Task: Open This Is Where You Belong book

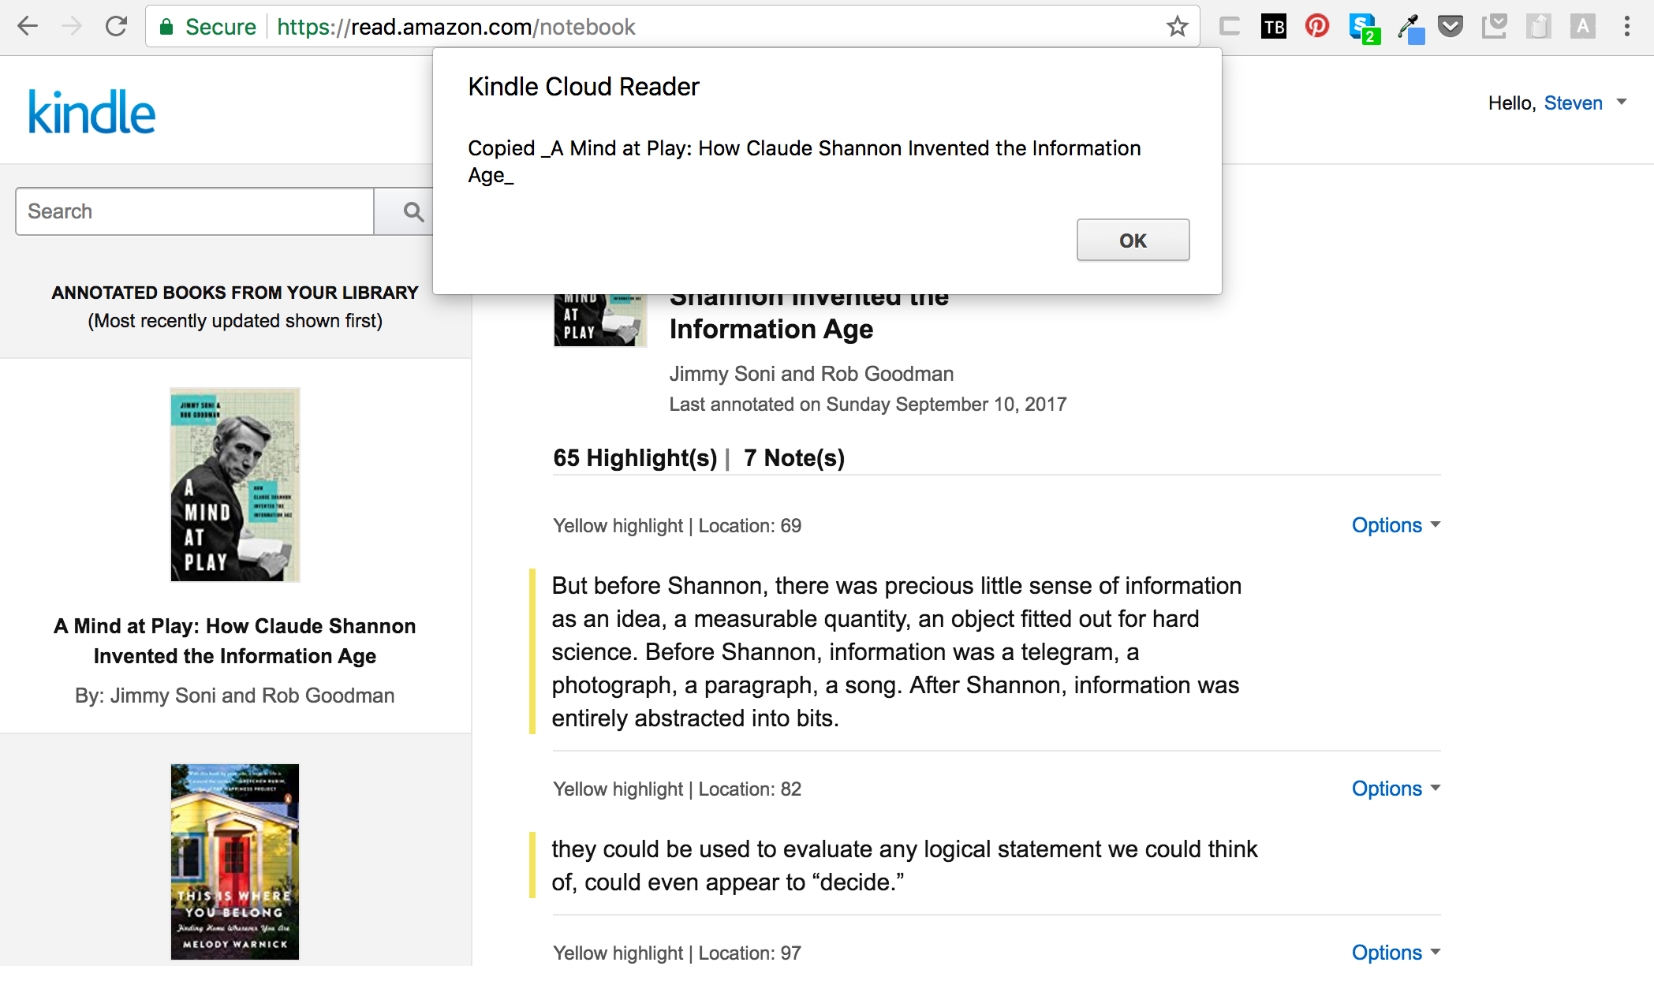Action: tap(235, 861)
